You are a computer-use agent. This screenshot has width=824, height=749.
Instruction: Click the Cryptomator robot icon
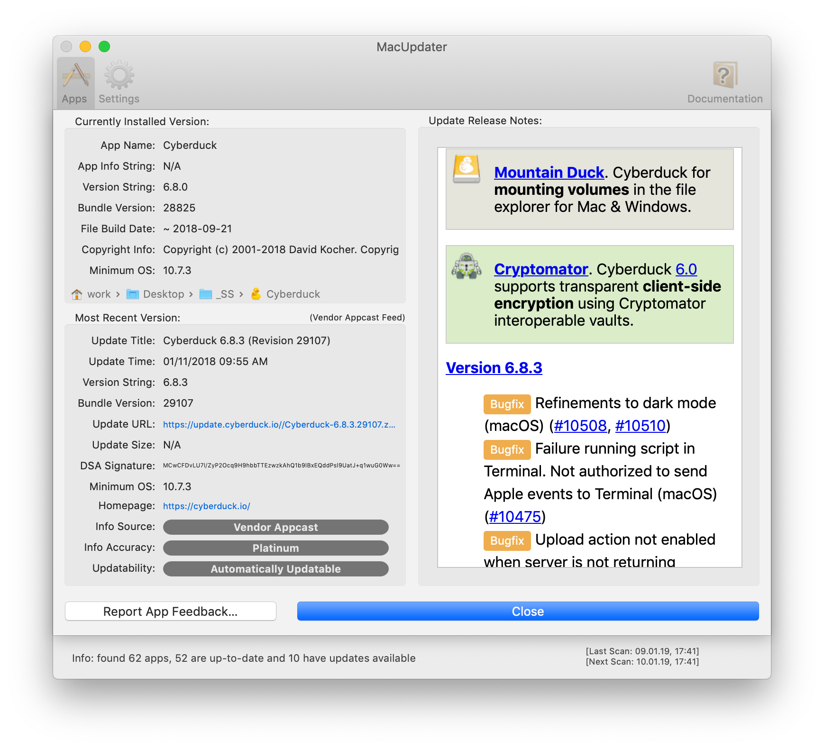click(467, 266)
